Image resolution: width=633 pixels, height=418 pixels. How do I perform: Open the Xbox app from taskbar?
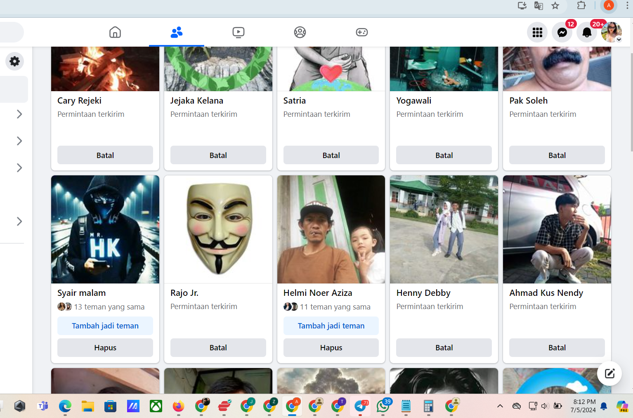pyautogui.click(x=156, y=406)
